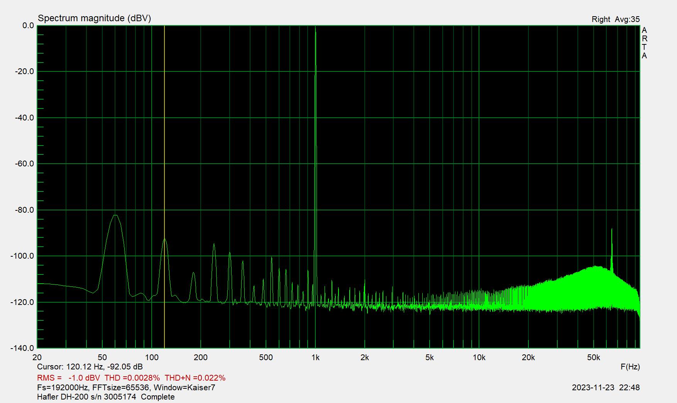This screenshot has width=677, height=403.
Task: Click the '0.0' magnitude axis label
Action: coord(28,25)
